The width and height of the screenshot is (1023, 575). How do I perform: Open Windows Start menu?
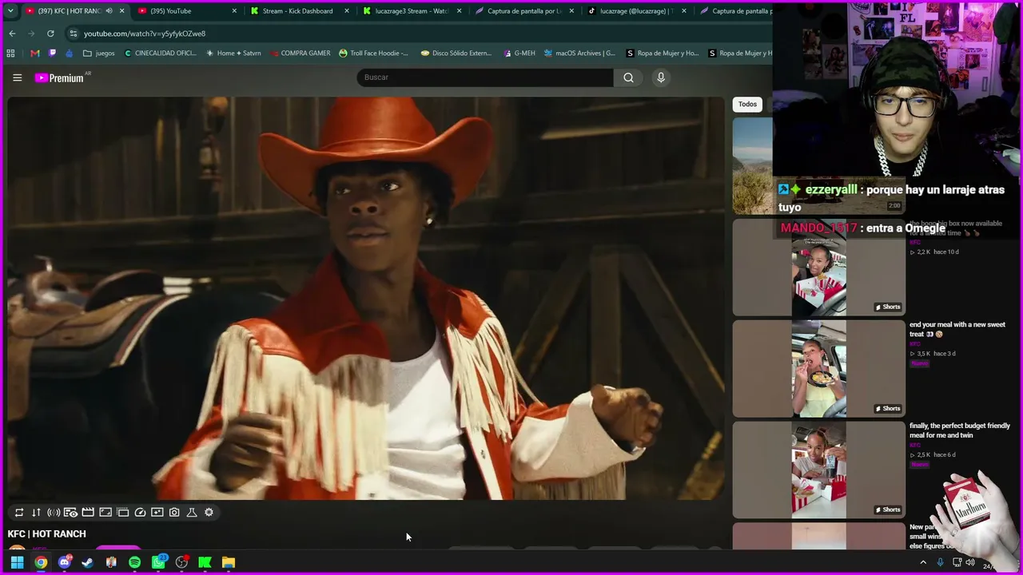click(x=17, y=562)
